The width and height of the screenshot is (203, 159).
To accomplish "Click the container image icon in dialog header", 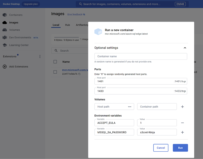I will tap(98, 32).
